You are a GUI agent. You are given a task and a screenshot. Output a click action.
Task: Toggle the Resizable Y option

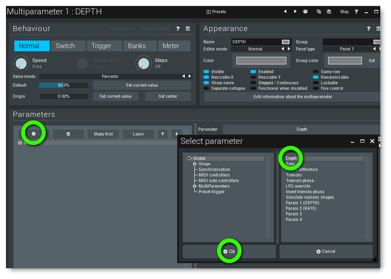(266, 77)
